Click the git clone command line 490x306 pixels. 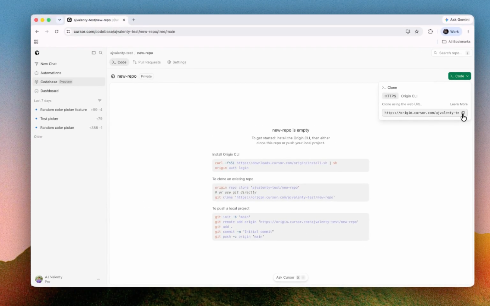[x=275, y=197]
